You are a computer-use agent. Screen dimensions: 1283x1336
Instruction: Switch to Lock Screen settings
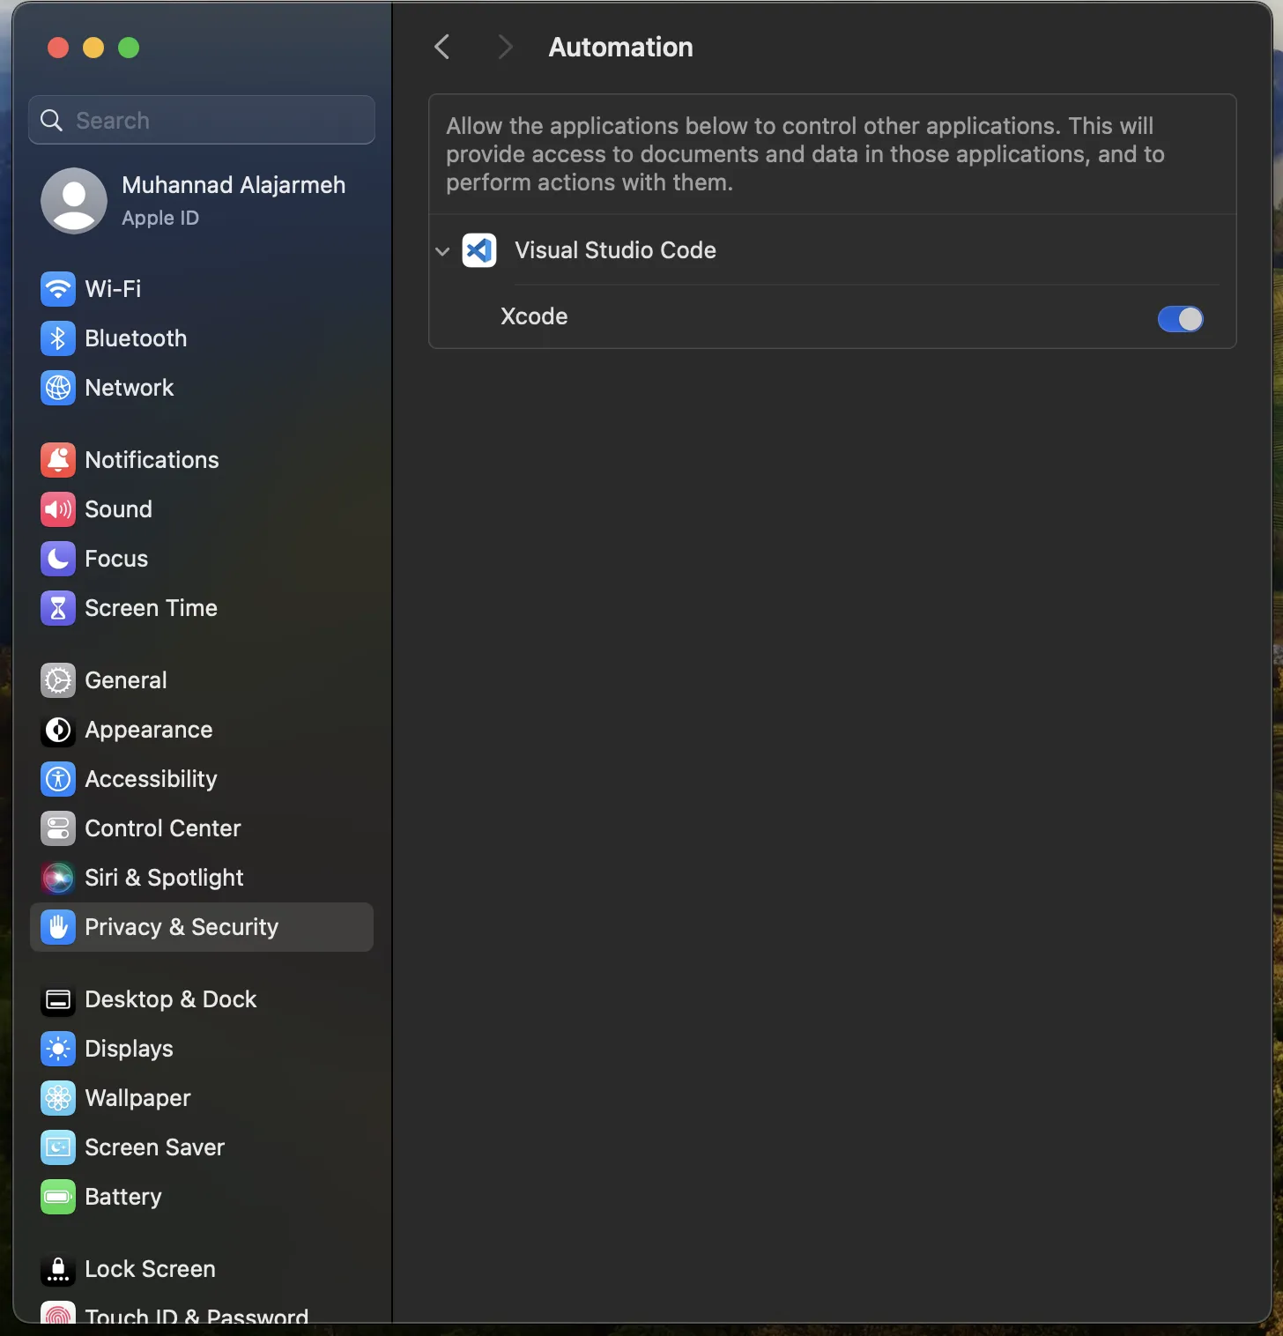pyautogui.click(x=202, y=1269)
